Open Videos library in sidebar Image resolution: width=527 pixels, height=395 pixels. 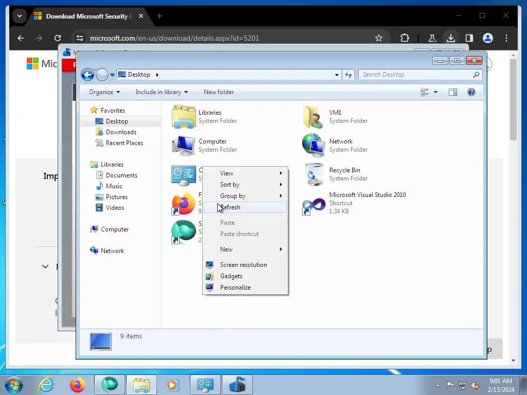click(x=110, y=208)
